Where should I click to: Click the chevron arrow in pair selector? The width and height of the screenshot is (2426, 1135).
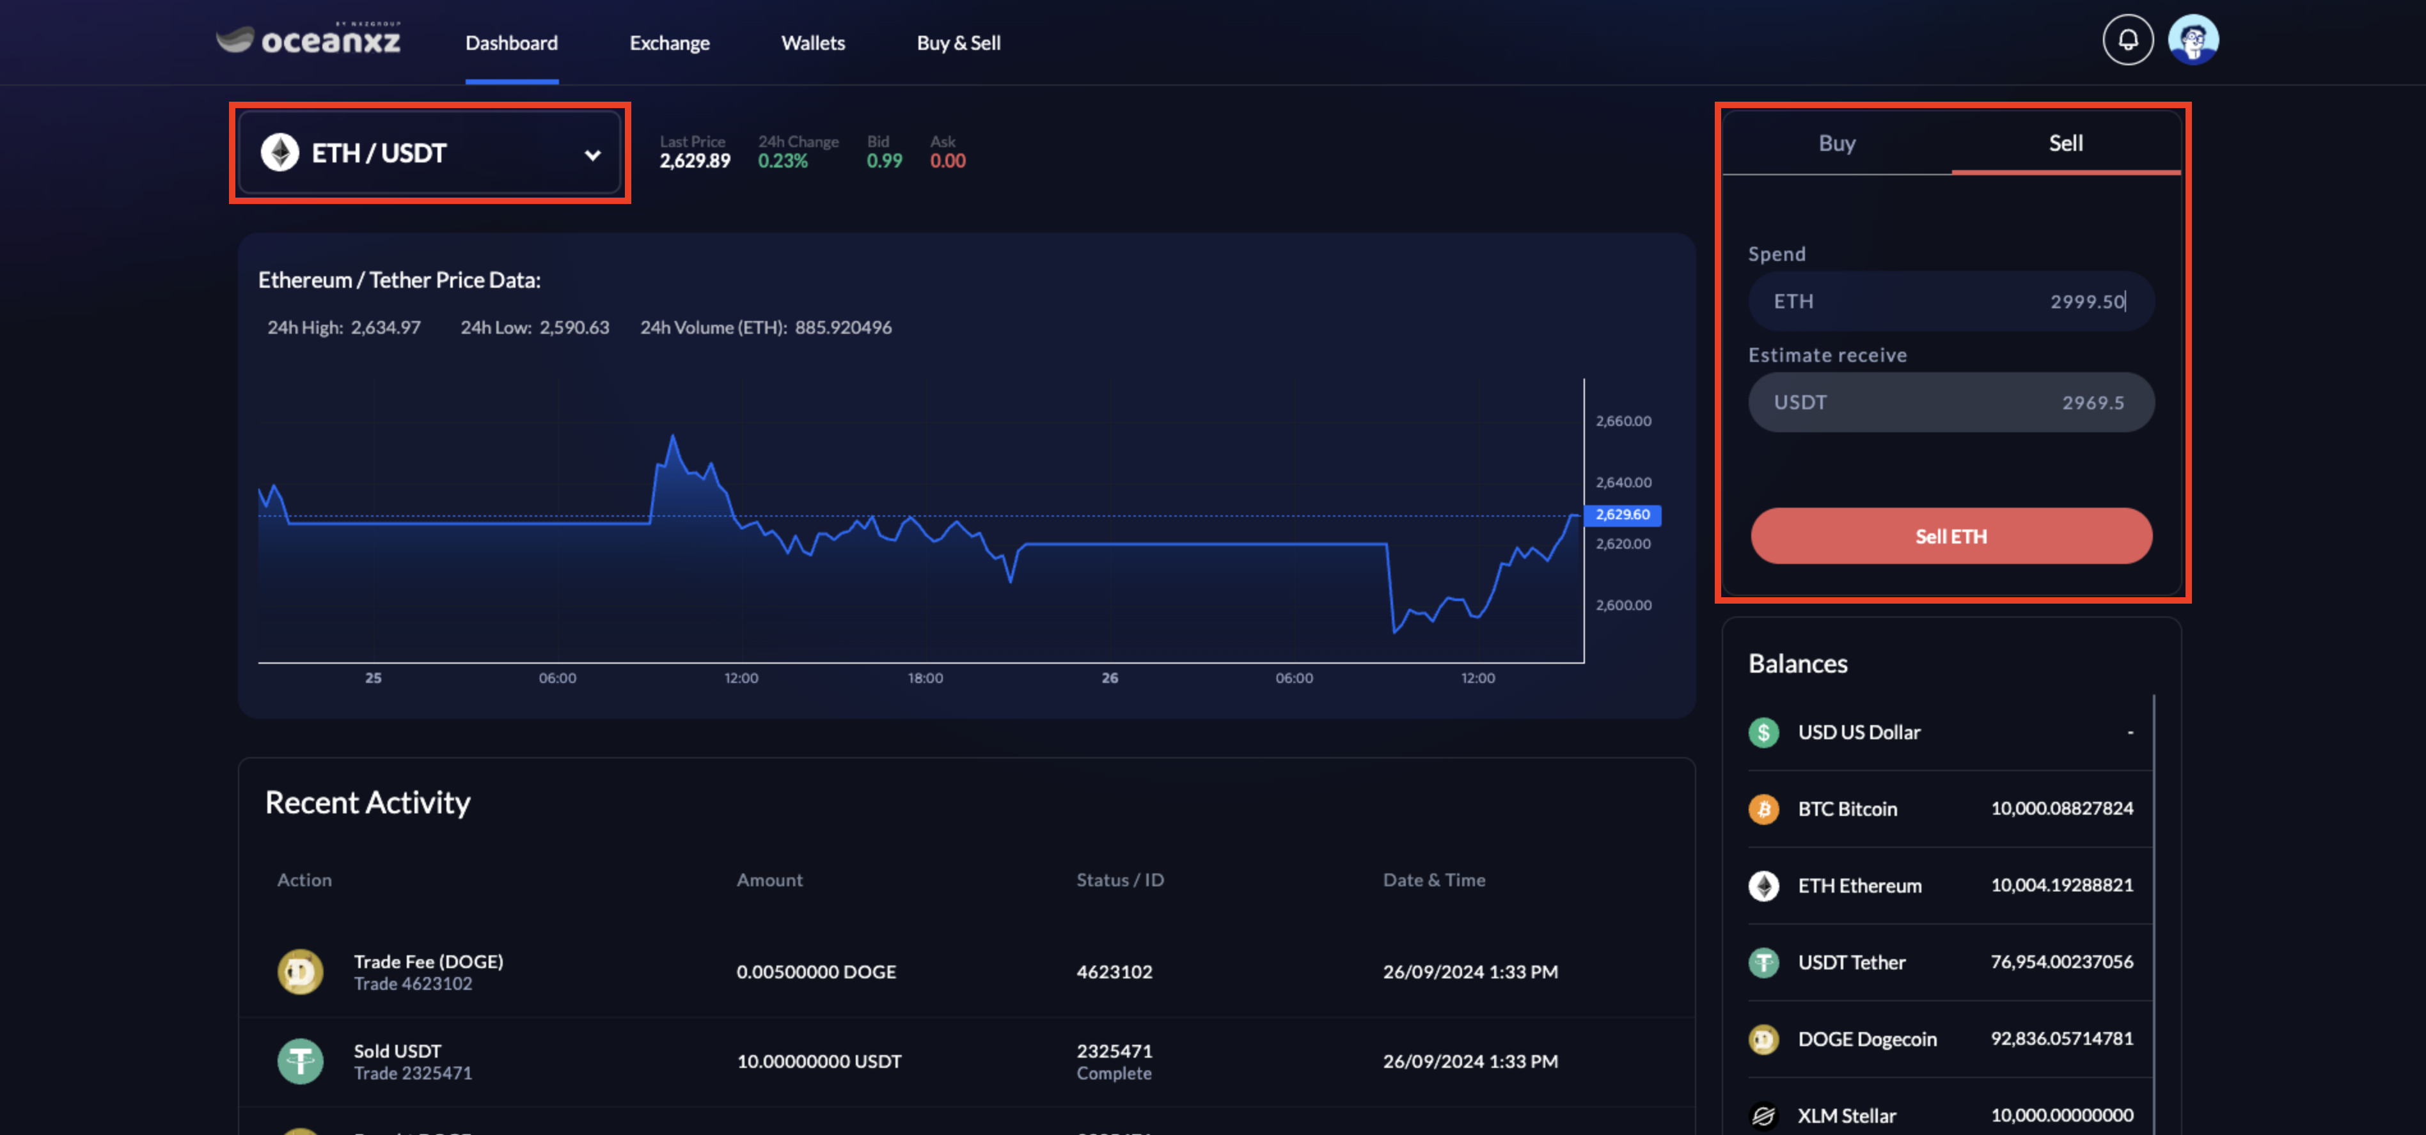point(592,155)
